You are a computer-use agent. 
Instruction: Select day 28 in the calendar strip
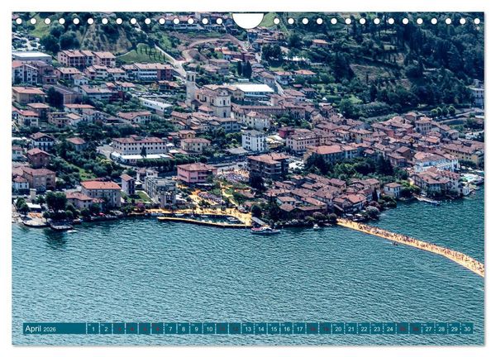441,329
